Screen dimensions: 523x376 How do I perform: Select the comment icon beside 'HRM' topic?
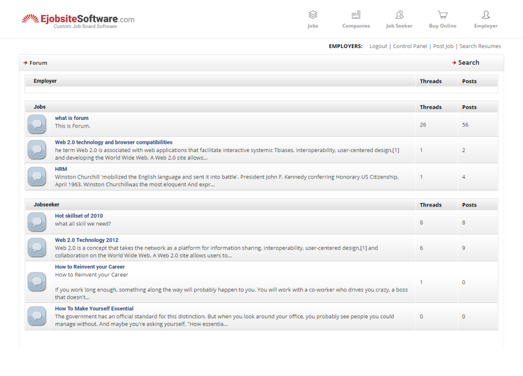36,176
